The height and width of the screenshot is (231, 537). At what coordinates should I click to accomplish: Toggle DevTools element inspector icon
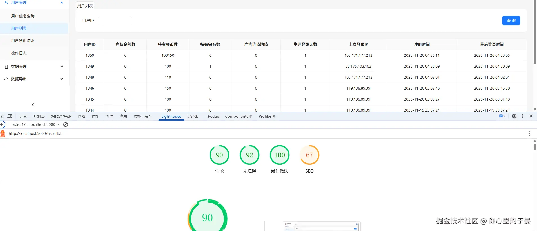[2, 116]
